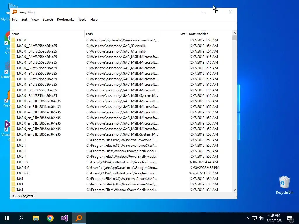Launch Google Chrome from taskbar
Viewport: 299px width, 224px height.
point(50,218)
